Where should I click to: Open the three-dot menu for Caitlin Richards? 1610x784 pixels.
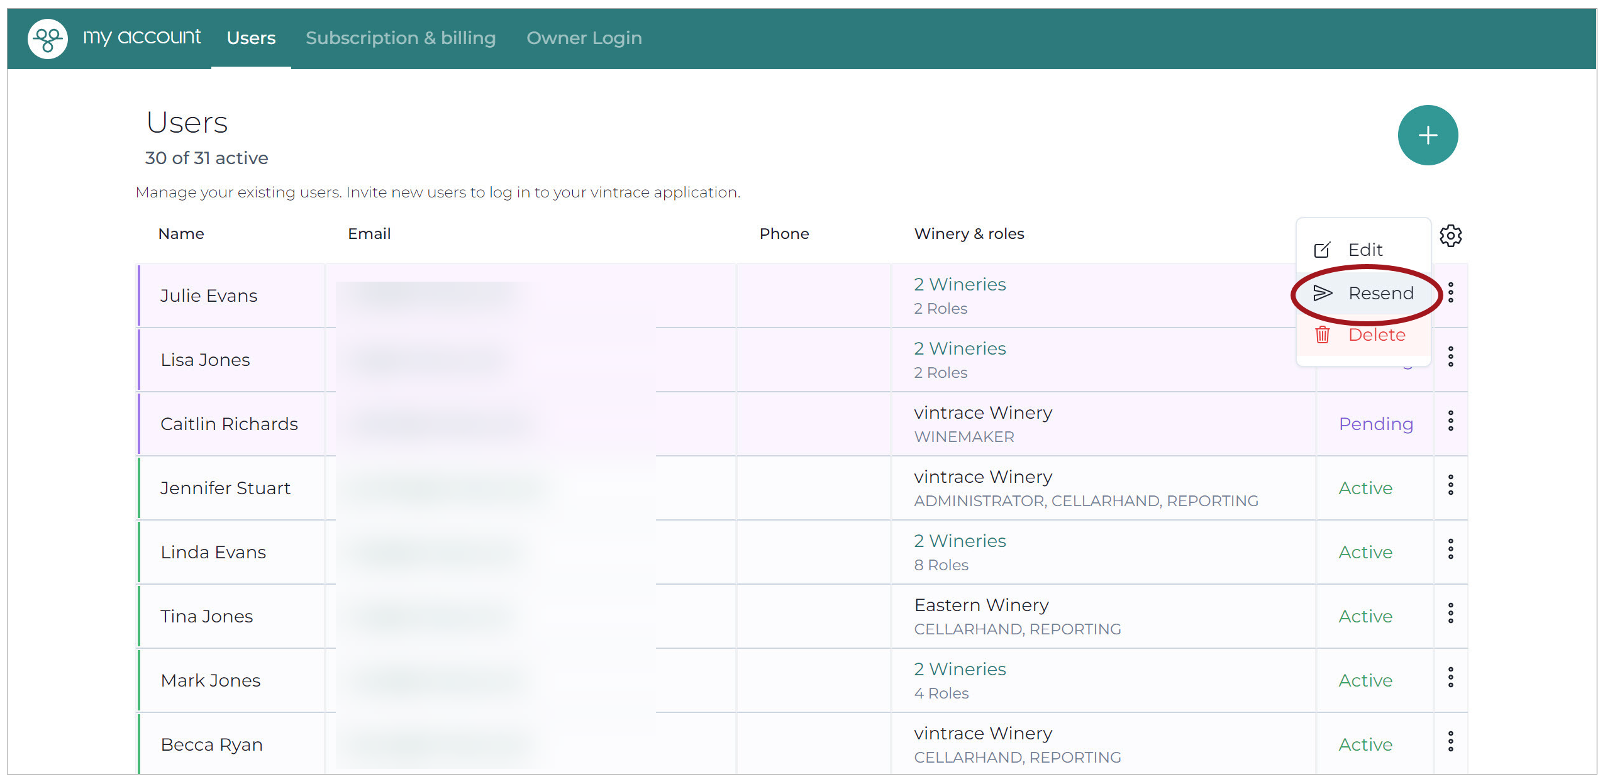[1450, 421]
